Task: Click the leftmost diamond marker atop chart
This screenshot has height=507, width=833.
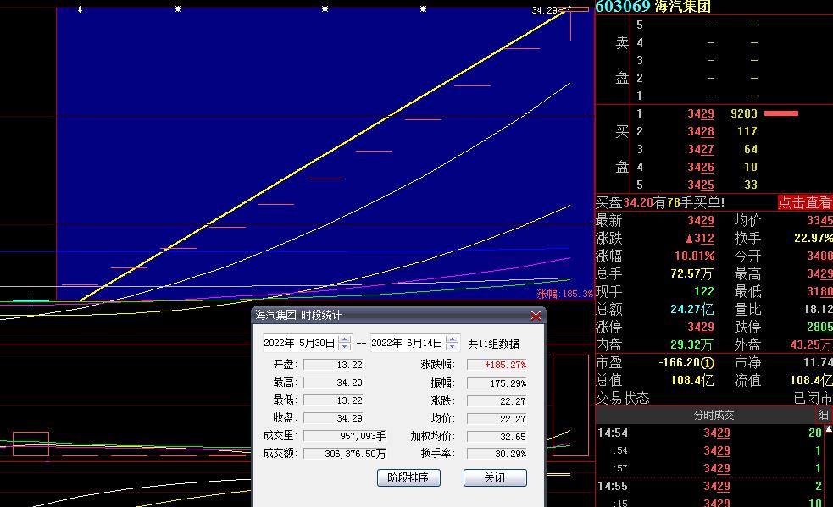Action: [x=80, y=9]
